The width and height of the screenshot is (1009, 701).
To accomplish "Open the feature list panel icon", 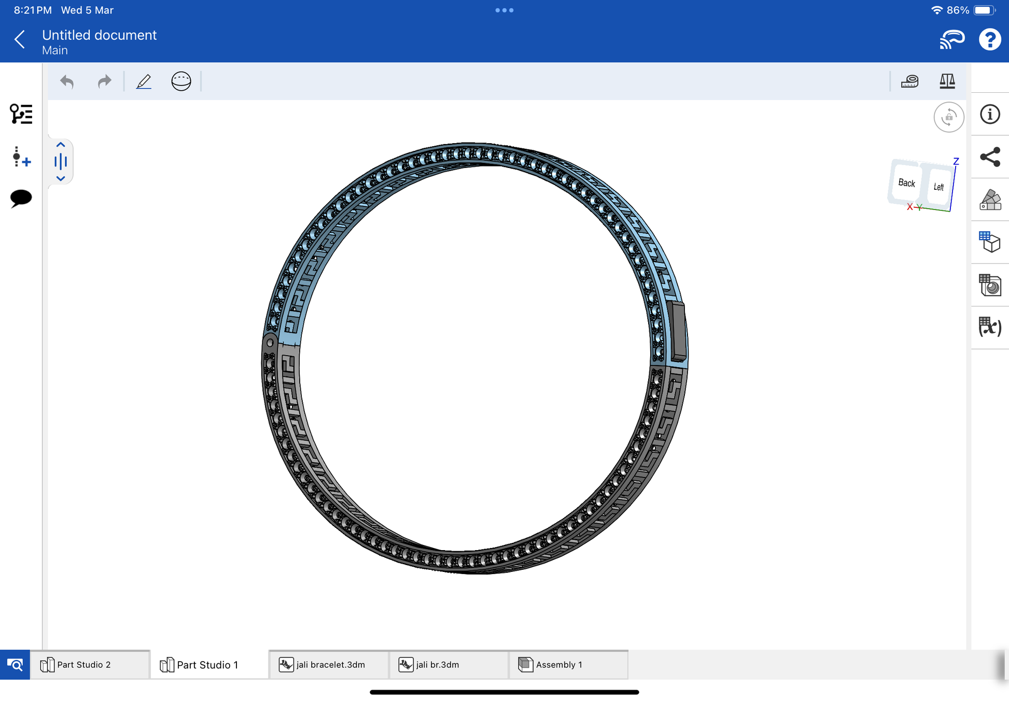I will tap(21, 114).
